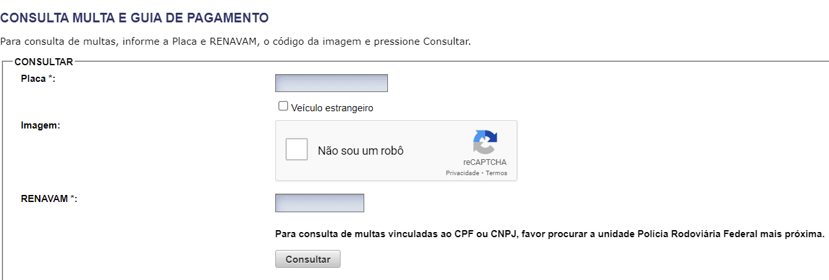The height and width of the screenshot is (280, 829).
Task: Click the 'RENAVAM' field label
Action: click(x=44, y=199)
